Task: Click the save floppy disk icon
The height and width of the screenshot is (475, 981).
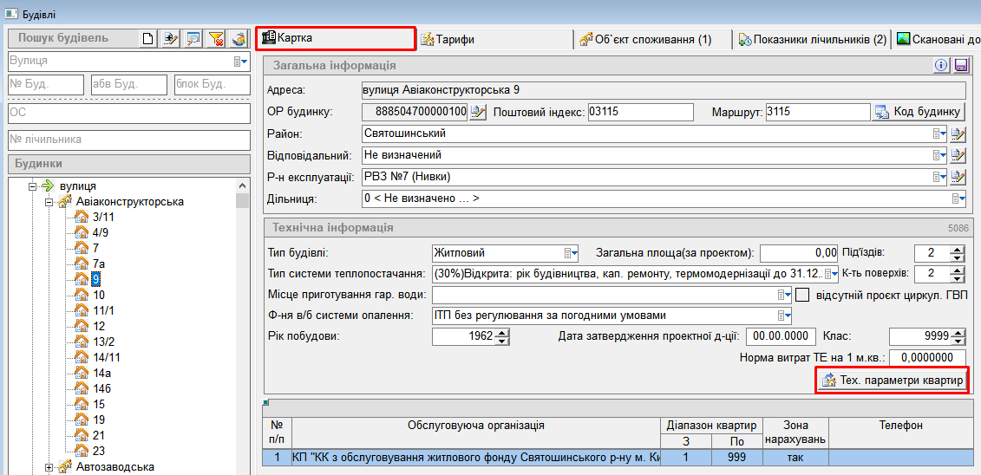Action: pyautogui.click(x=960, y=66)
